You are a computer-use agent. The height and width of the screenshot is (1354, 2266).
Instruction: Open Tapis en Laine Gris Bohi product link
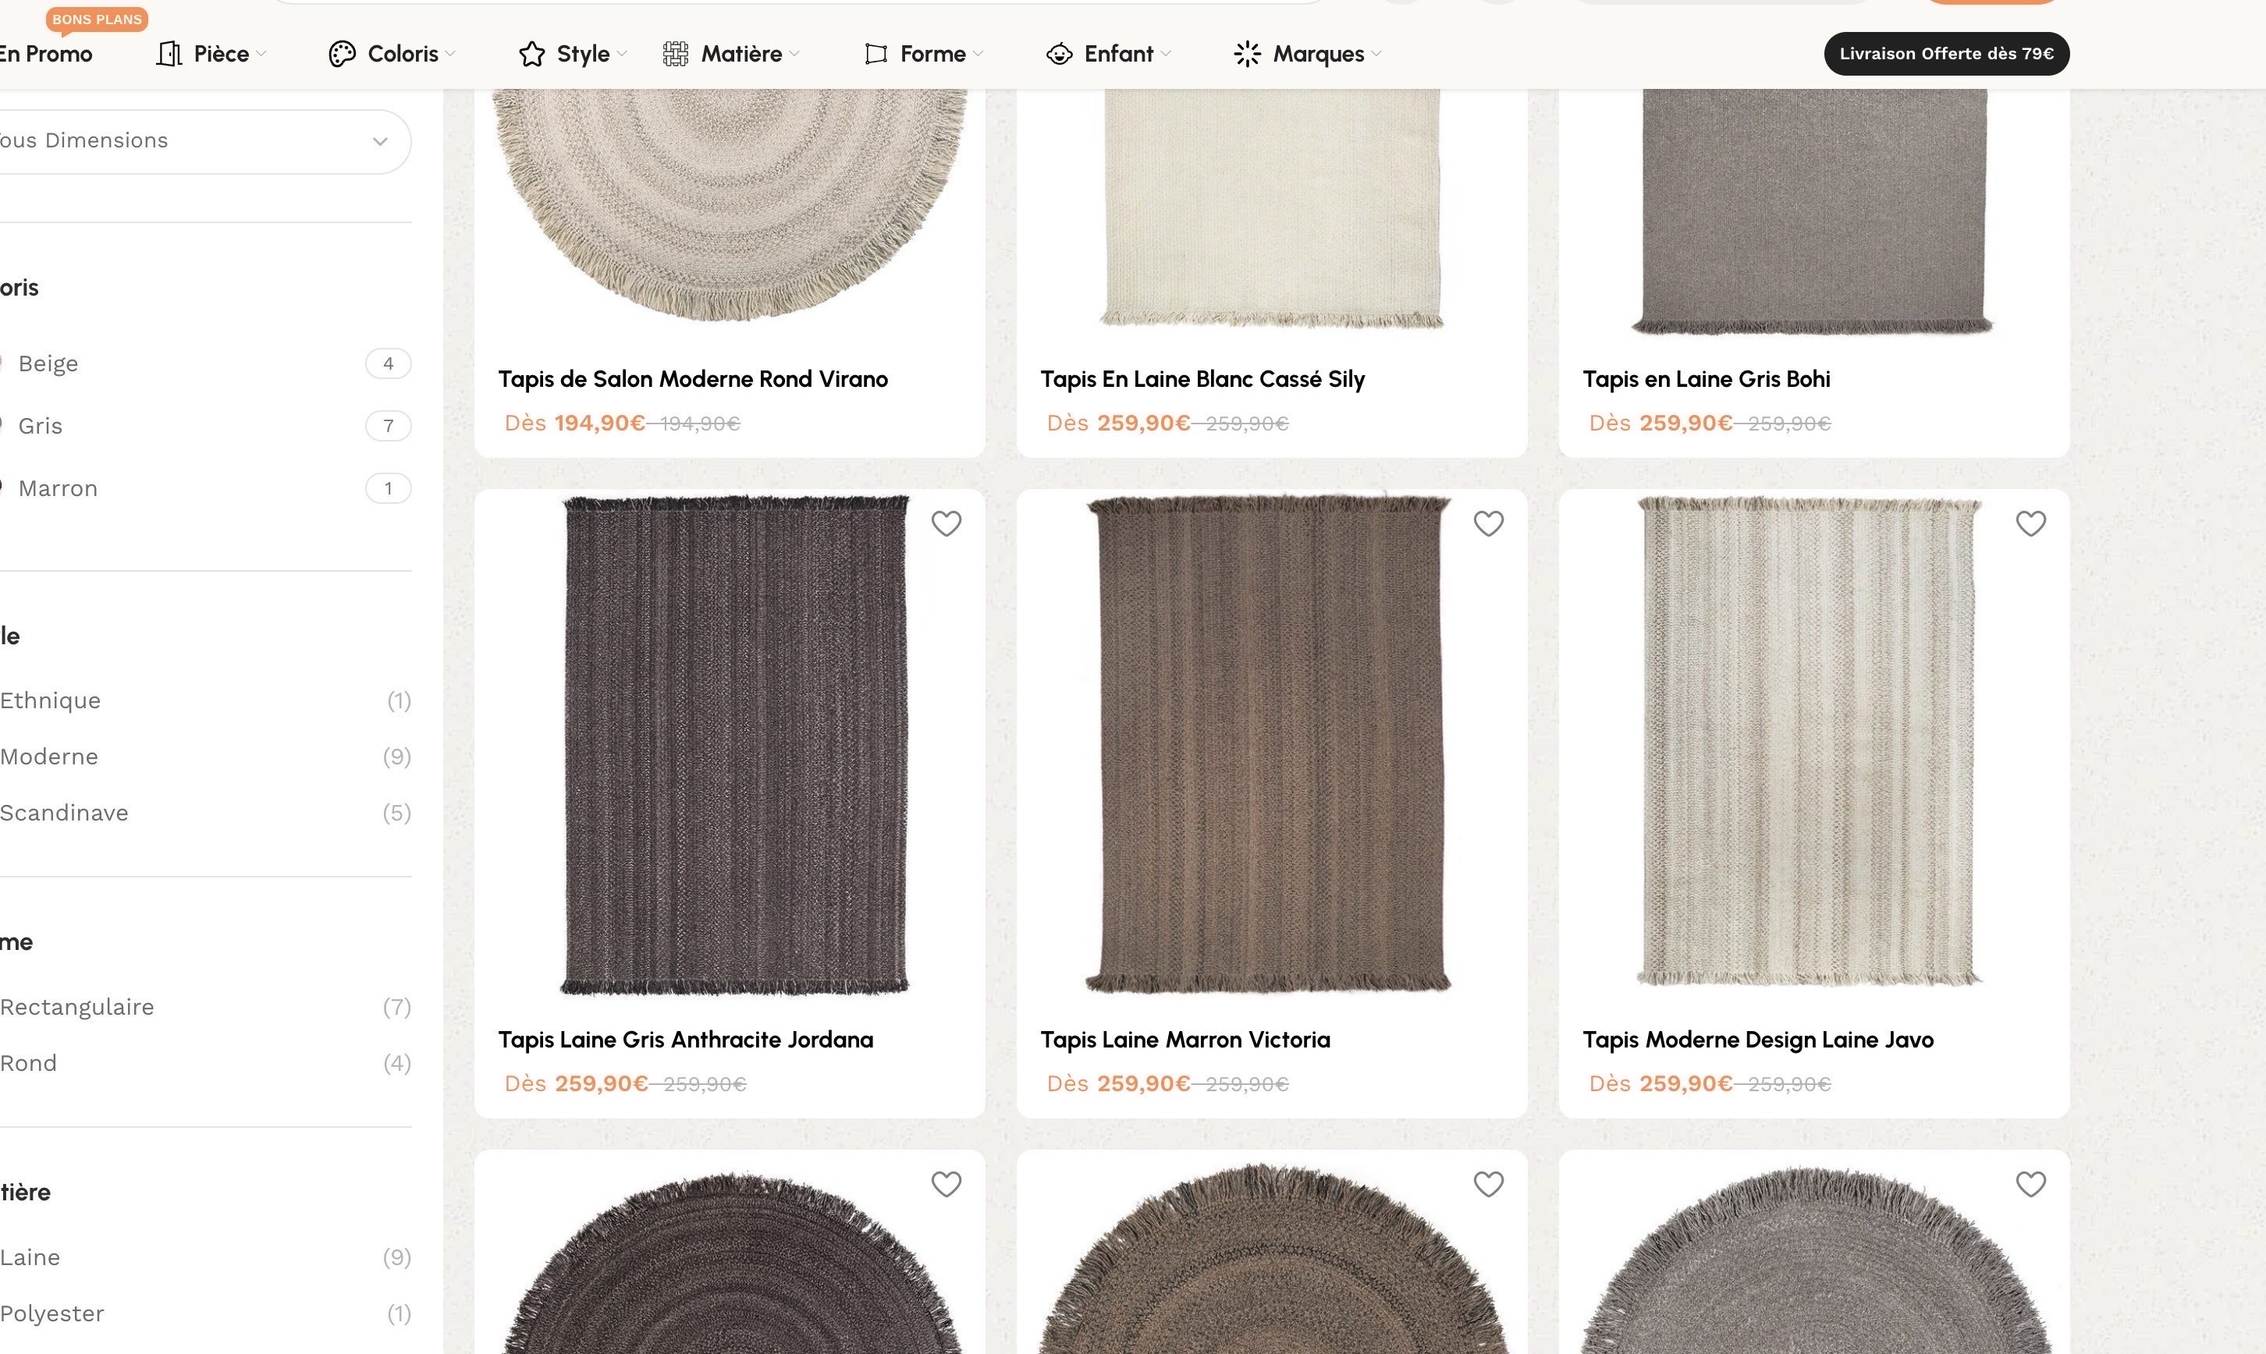(x=1705, y=378)
